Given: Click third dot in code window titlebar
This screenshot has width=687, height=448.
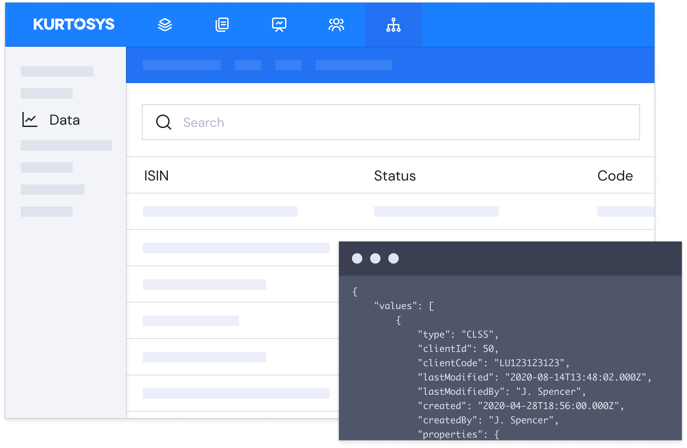Looking at the screenshot, I should click(x=393, y=258).
